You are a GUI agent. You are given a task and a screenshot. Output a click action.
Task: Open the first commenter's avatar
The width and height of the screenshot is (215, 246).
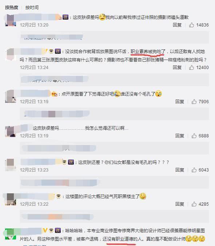(11, 20)
